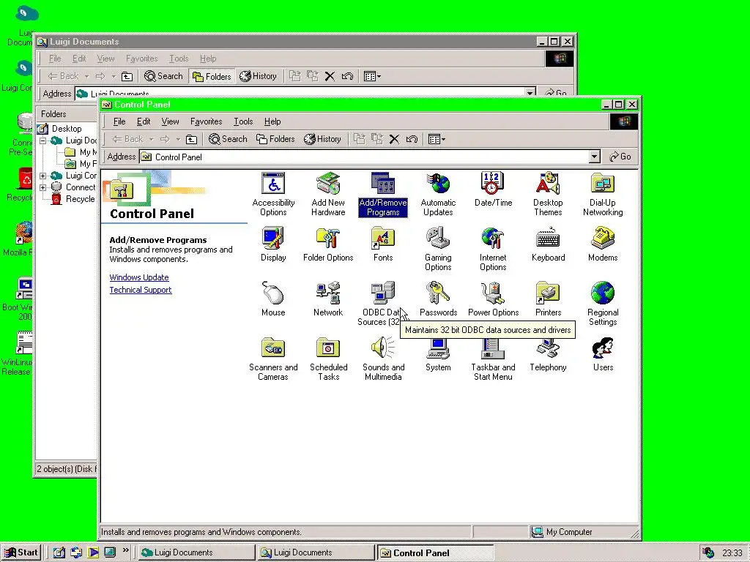Open Back history dropdown in Control Panel
The height and width of the screenshot is (562, 750).
(x=151, y=139)
